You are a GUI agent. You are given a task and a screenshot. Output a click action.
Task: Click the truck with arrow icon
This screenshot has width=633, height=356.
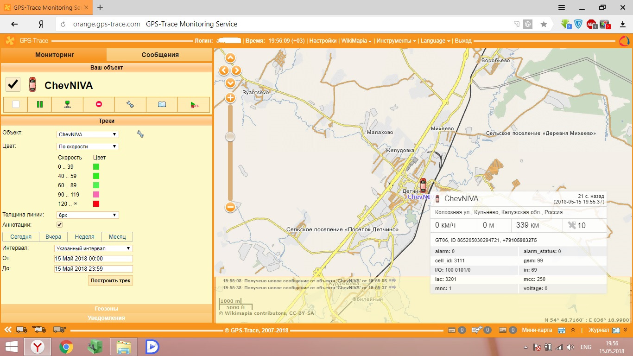tap(59, 330)
